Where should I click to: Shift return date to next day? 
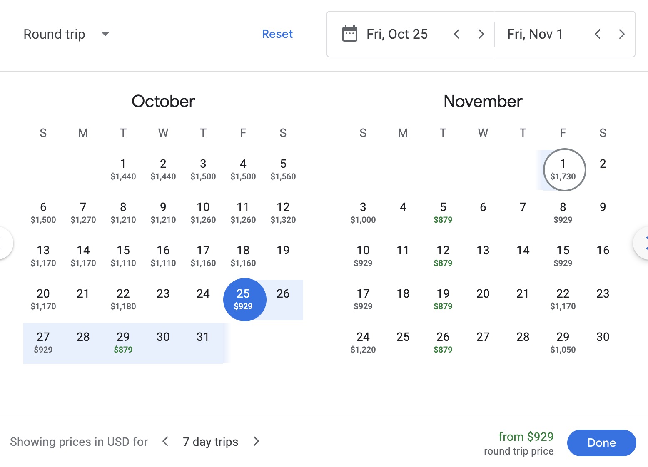coord(622,34)
